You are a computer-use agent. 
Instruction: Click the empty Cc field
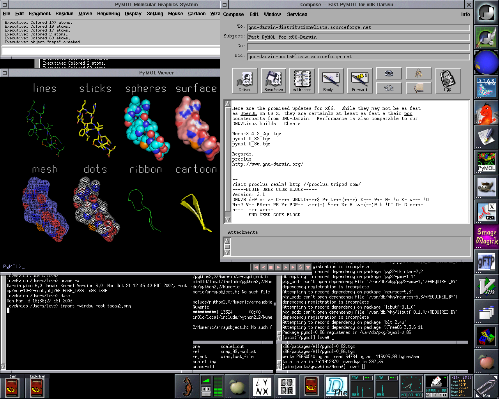click(x=358, y=47)
